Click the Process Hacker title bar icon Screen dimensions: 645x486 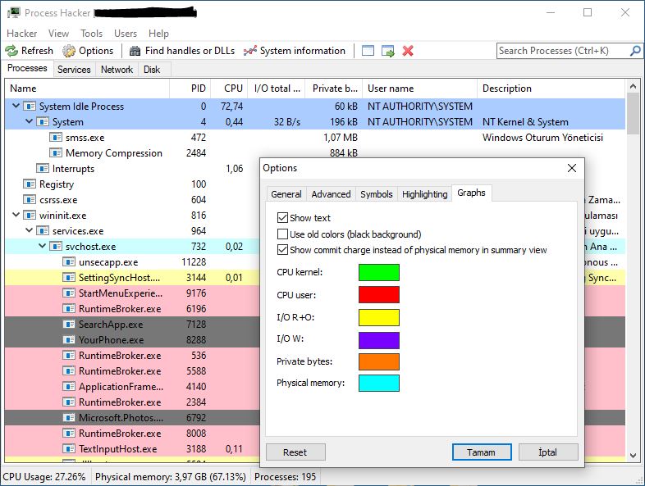(14, 13)
